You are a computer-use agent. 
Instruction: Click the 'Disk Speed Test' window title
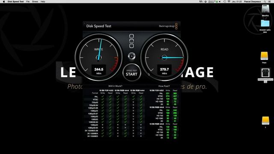[x=99, y=26]
